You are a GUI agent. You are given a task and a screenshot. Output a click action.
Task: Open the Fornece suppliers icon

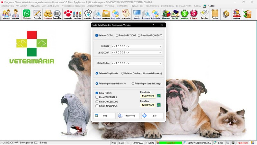(16, 14)
